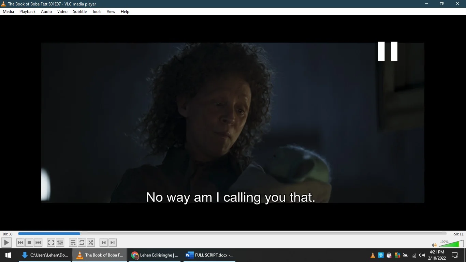Image resolution: width=466 pixels, height=262 pixels.
Task: Click the video display area showing the subtitle
Action: tap(233, 123)
